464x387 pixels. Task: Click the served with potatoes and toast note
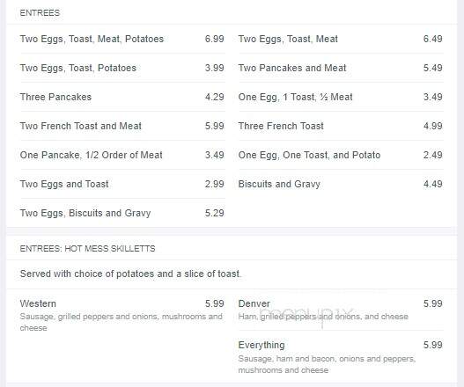pyautogui.click(x=130, y=274)
